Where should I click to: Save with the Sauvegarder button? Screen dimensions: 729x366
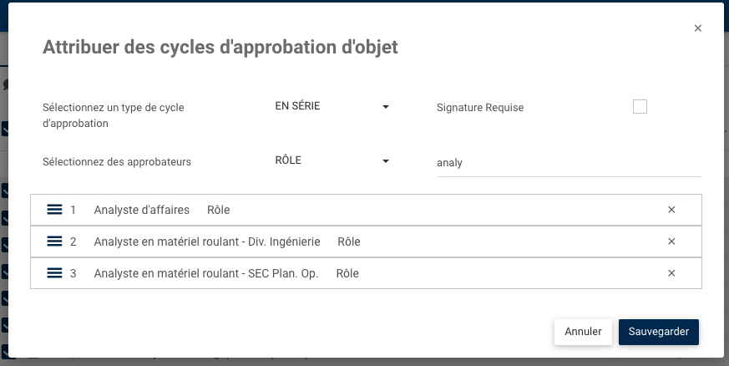pyautogui.click(x=659, y=332)
